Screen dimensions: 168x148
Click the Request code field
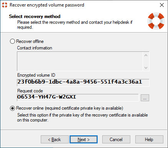tap(78, 98)
